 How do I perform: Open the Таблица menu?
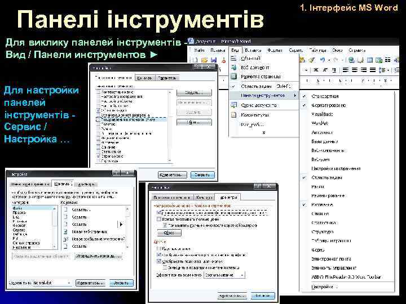click(317, 50)
